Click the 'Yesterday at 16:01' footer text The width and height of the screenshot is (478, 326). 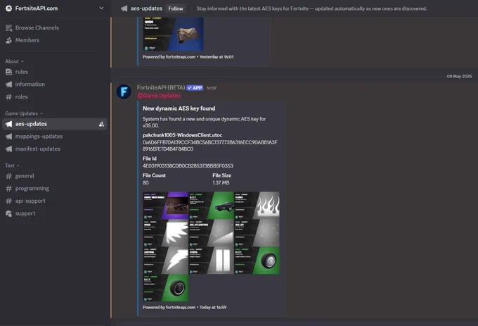[217, 57]
